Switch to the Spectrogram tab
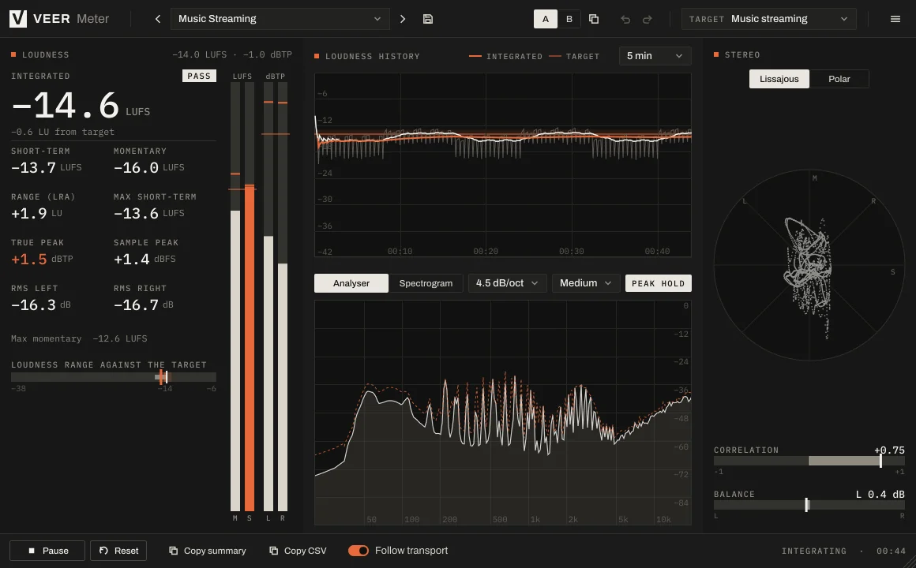 click(x=426, y=283)
